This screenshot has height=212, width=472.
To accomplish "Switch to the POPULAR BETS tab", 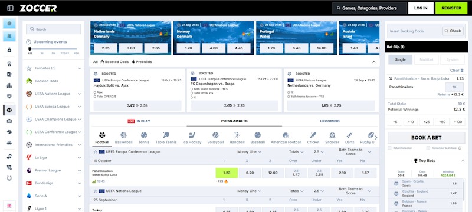I will [x=234, y=121].
